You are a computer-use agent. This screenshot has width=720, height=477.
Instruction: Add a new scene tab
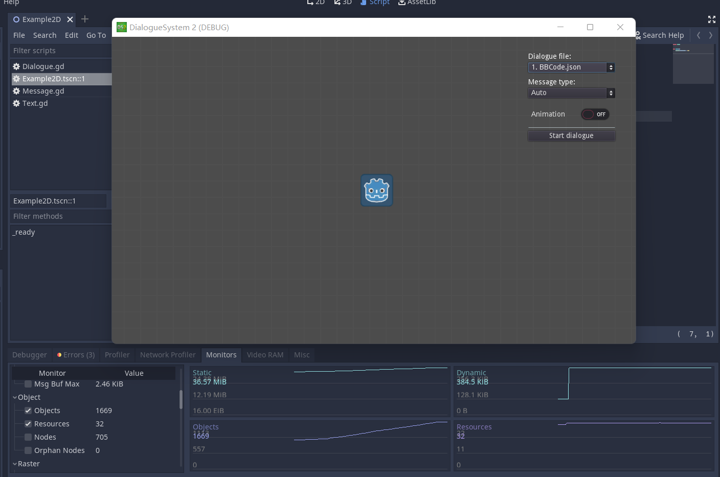(x=85, y=19)
